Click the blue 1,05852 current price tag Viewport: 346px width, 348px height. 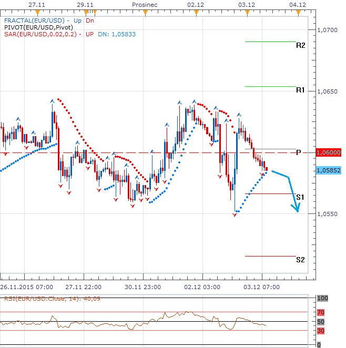coord(329,170)
